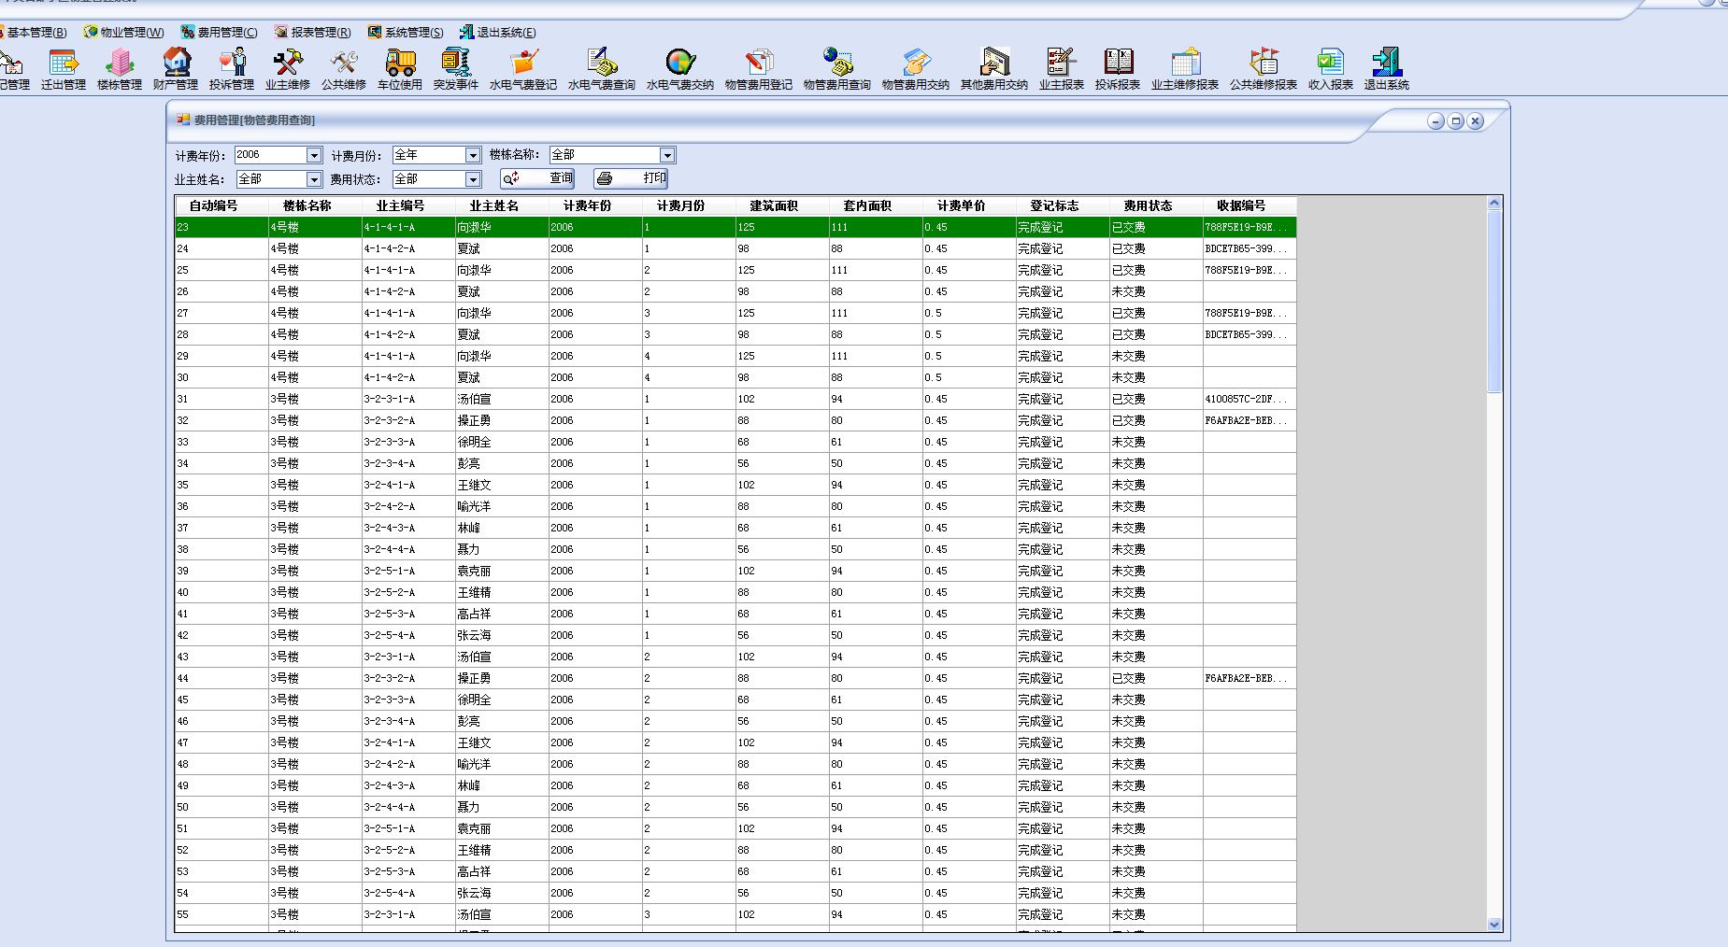1728x947 pixels.
Task: Open 物管费用登记 fee registration icon
Action: 759,69
